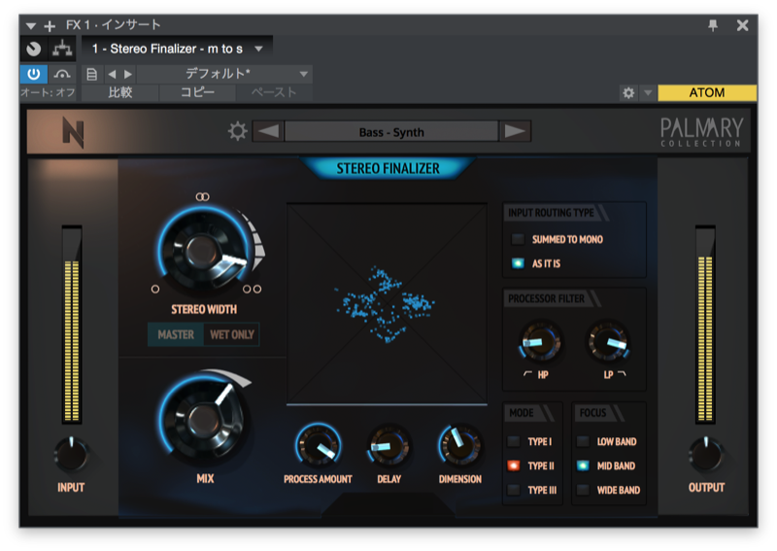Go to previous host preset arrow
The width and height of the screenshot is (777, 551).
[112, 75]
